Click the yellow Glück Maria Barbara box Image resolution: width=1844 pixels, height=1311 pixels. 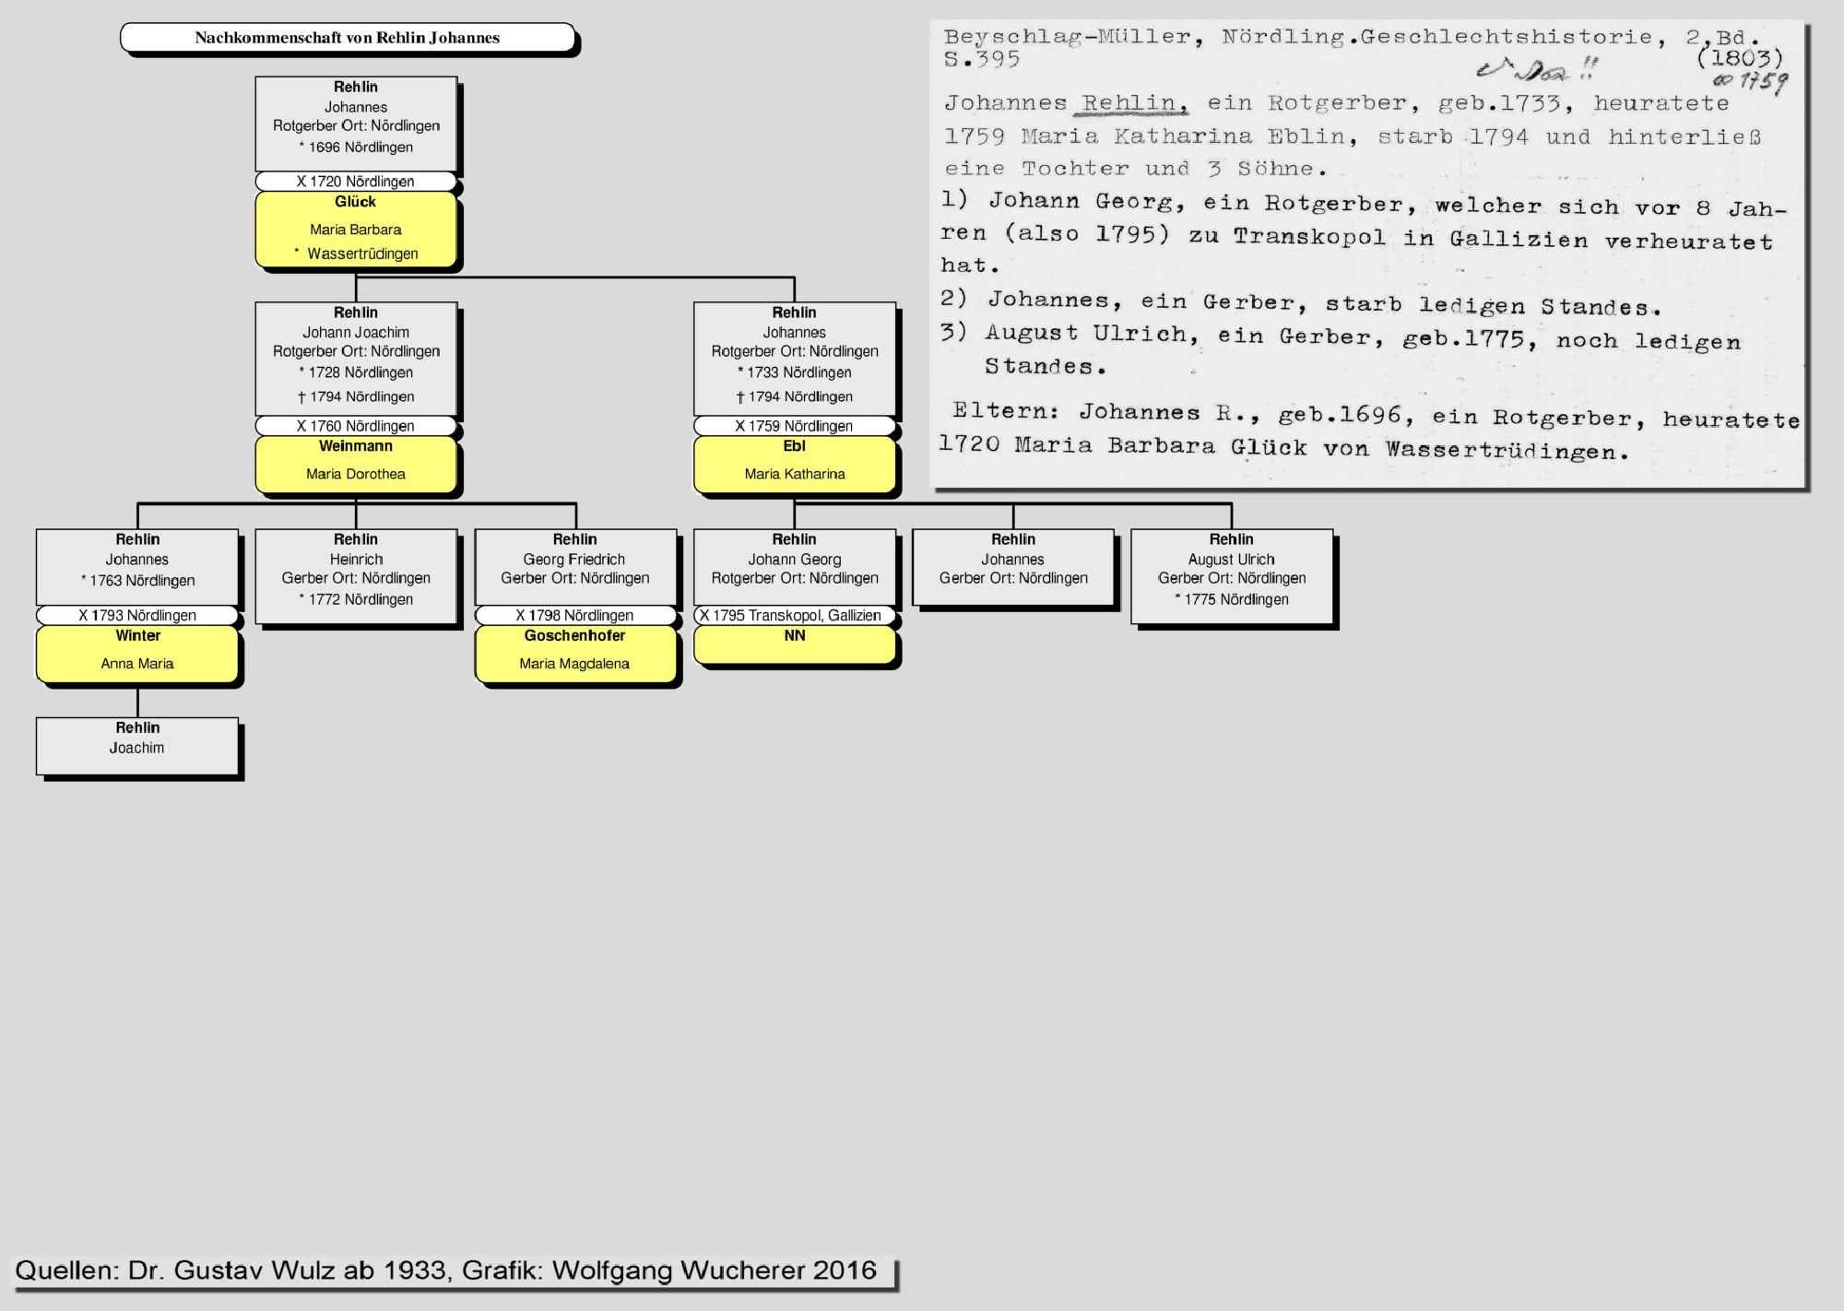356,229
